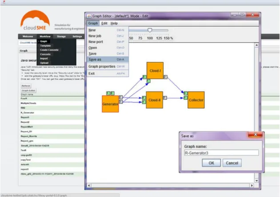Open the Workflow tab in portal
Image resolution: width=280 pixels, height=197 pixels.
(x=45, y=37)
